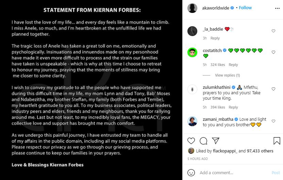Show 324 likes on costatitch's comment

pyautogui.click(x=218, y=65)
